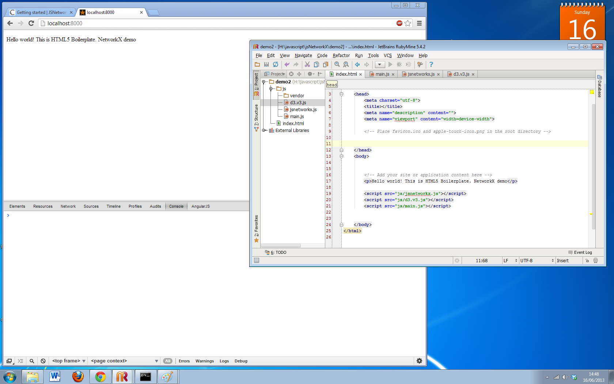The width and height of the screenshot is (614, 384).
Task: Toggle the read-only lock icon in status bar
Action: (587, 260)
